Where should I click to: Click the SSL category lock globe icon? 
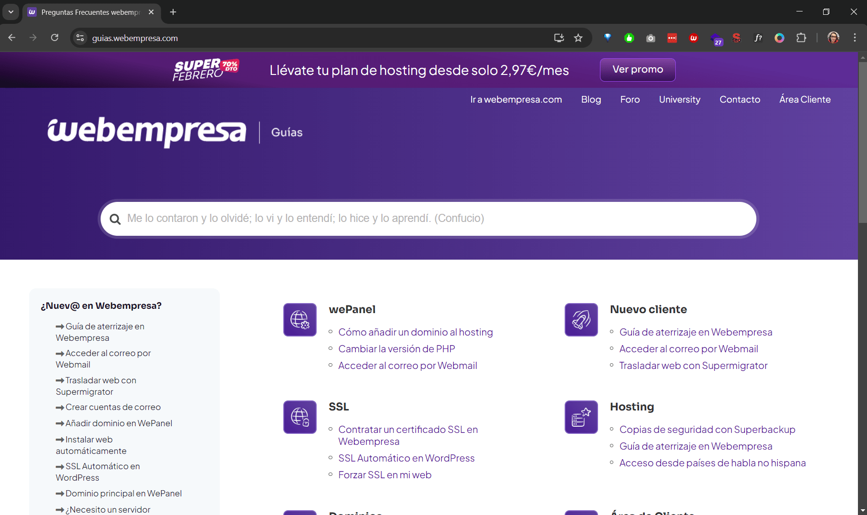(300, 417)
